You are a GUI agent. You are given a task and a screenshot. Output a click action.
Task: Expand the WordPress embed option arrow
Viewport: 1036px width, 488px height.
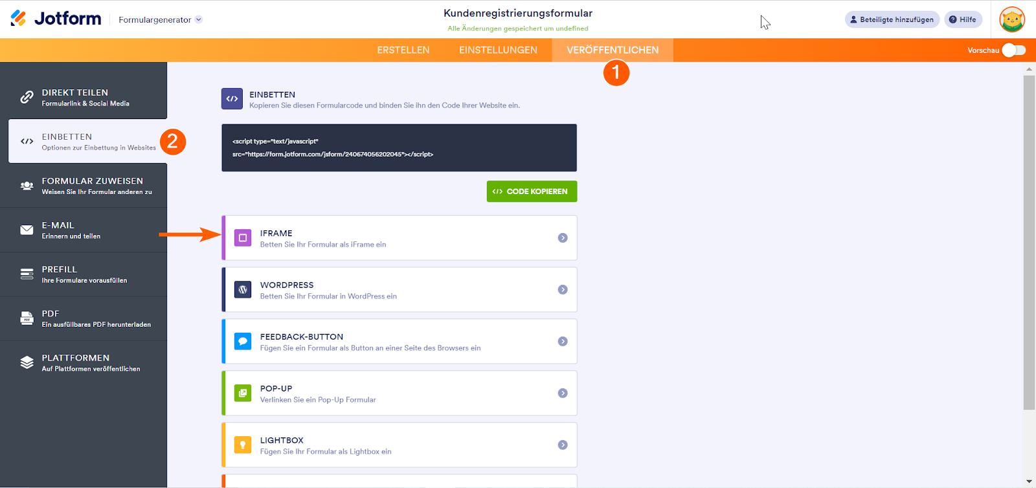coord(563,290)
